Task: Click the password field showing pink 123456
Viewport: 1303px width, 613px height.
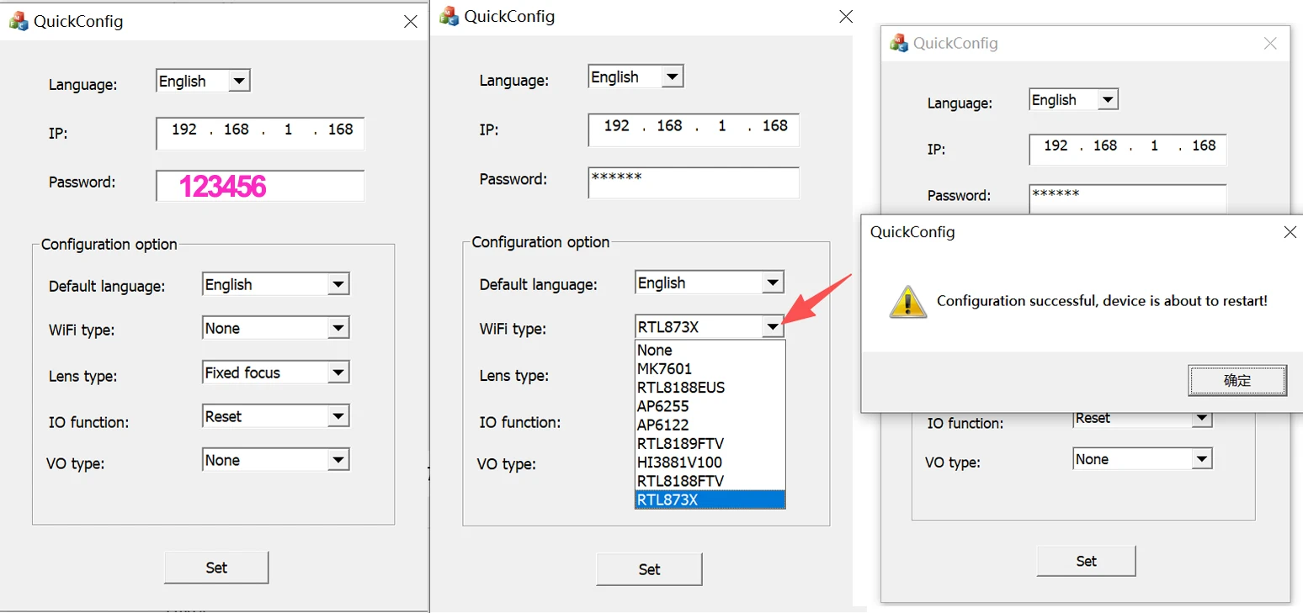Action: 260,186
